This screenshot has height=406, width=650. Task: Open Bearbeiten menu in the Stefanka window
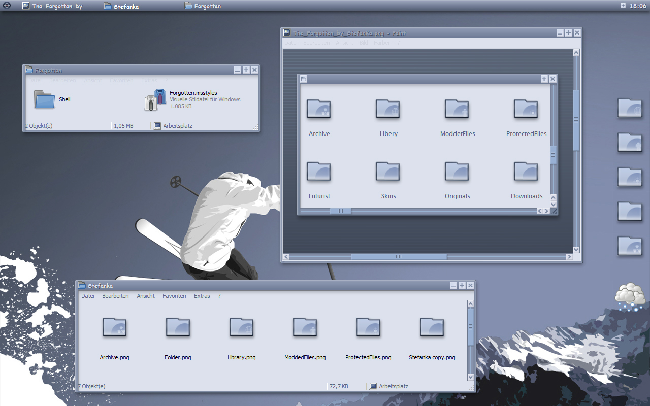click(115, 296)
